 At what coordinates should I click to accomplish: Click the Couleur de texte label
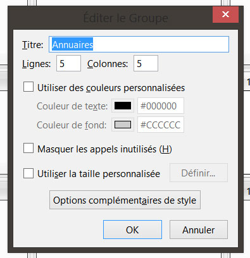pyautogui.click(x=72, y=106)
